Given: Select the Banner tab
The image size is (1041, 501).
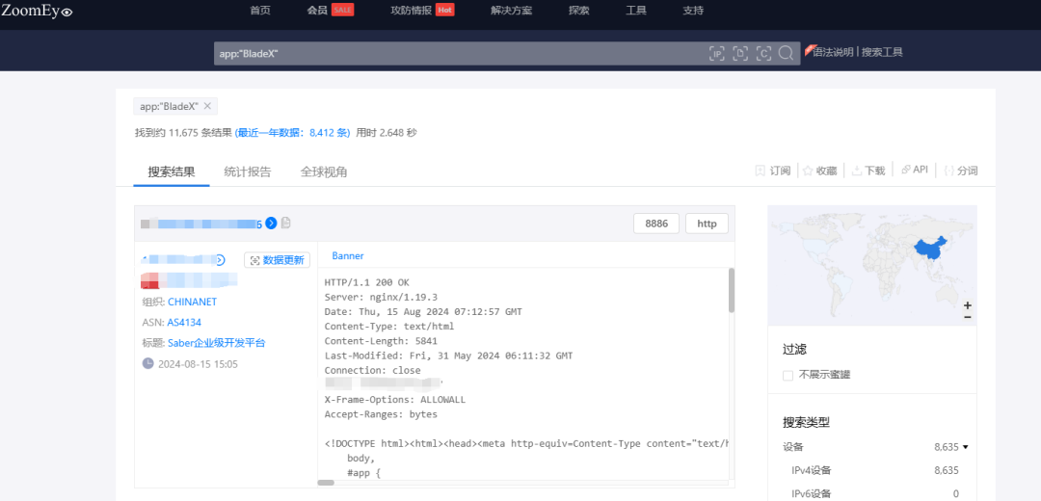Looking at the screenshot, I should pyautogui.click(x=348, y=255).
